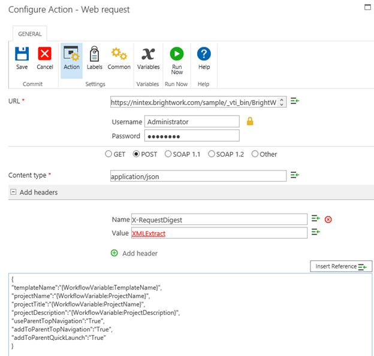This screenshot has width=374, height=356.
Task: Click the JSON request body textarea
Action: click(190, 314)
